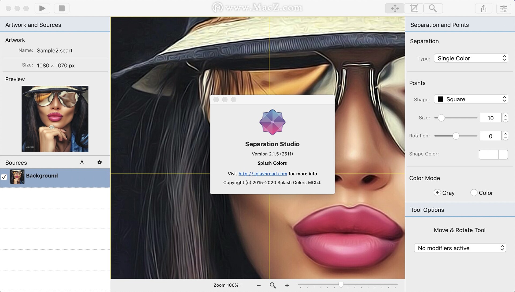Open the splashroad.com link
The image size is (515, 292).
point(263,174)
